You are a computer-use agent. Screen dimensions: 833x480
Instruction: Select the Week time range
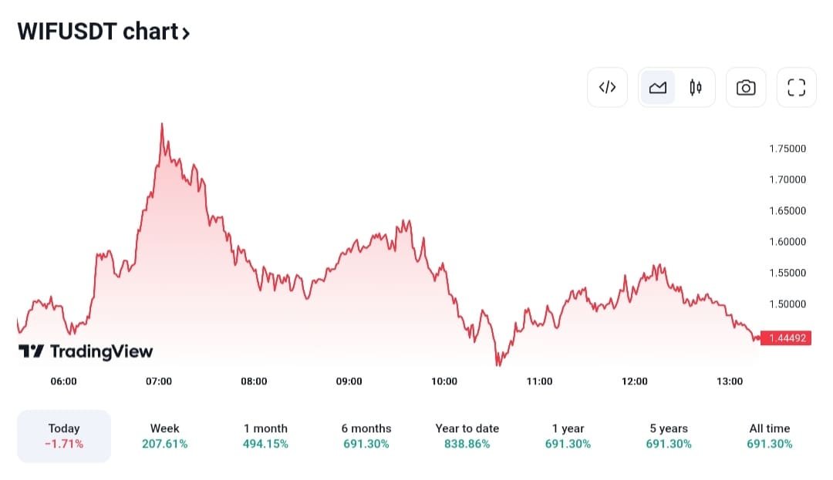point(164,436)
